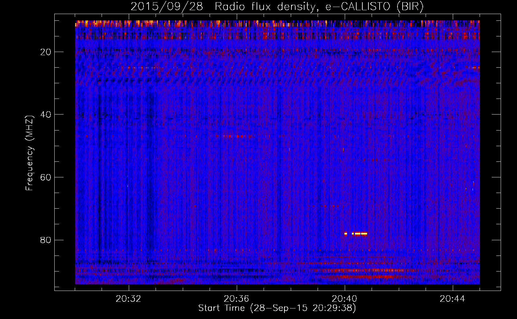Click the 80 MHz frequency tick label
517x319 pixels.
[x=46, y=240]
